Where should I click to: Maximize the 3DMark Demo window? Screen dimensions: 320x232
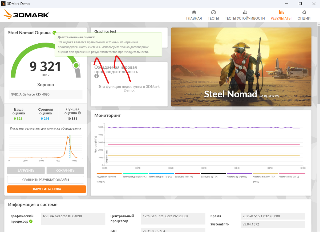(300, 4)
